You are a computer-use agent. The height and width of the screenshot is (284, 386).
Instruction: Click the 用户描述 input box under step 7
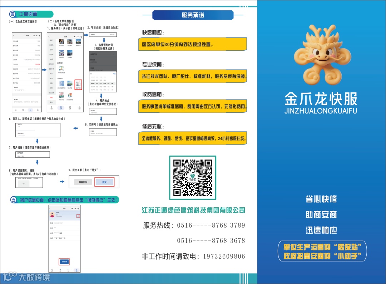click(x=33, y=154)
